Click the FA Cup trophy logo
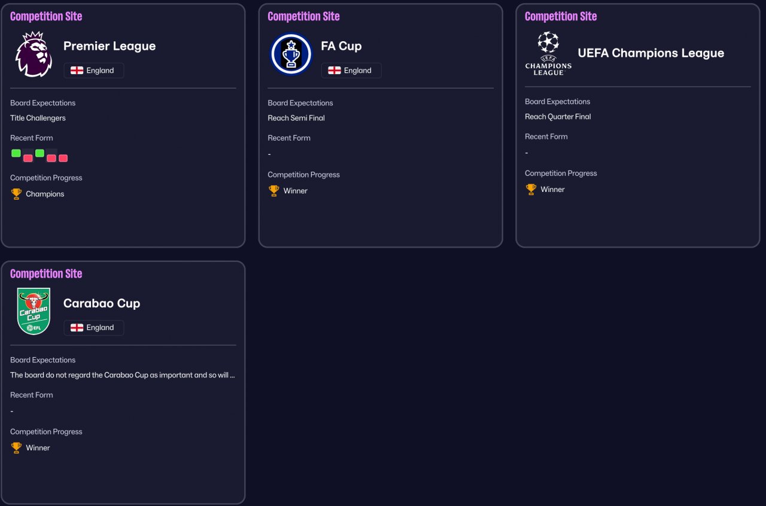Image resolution: width=766 pixels, height=506 pixels. tap(291, 54)
